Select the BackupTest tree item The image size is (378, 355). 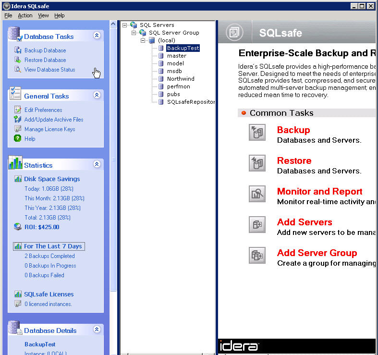tap(183, 48)
